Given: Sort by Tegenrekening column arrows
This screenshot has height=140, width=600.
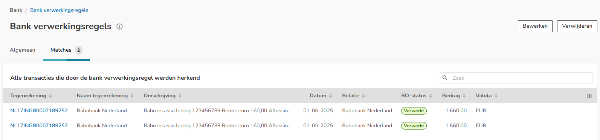Looking at the screenshot, I should [50, 96].
